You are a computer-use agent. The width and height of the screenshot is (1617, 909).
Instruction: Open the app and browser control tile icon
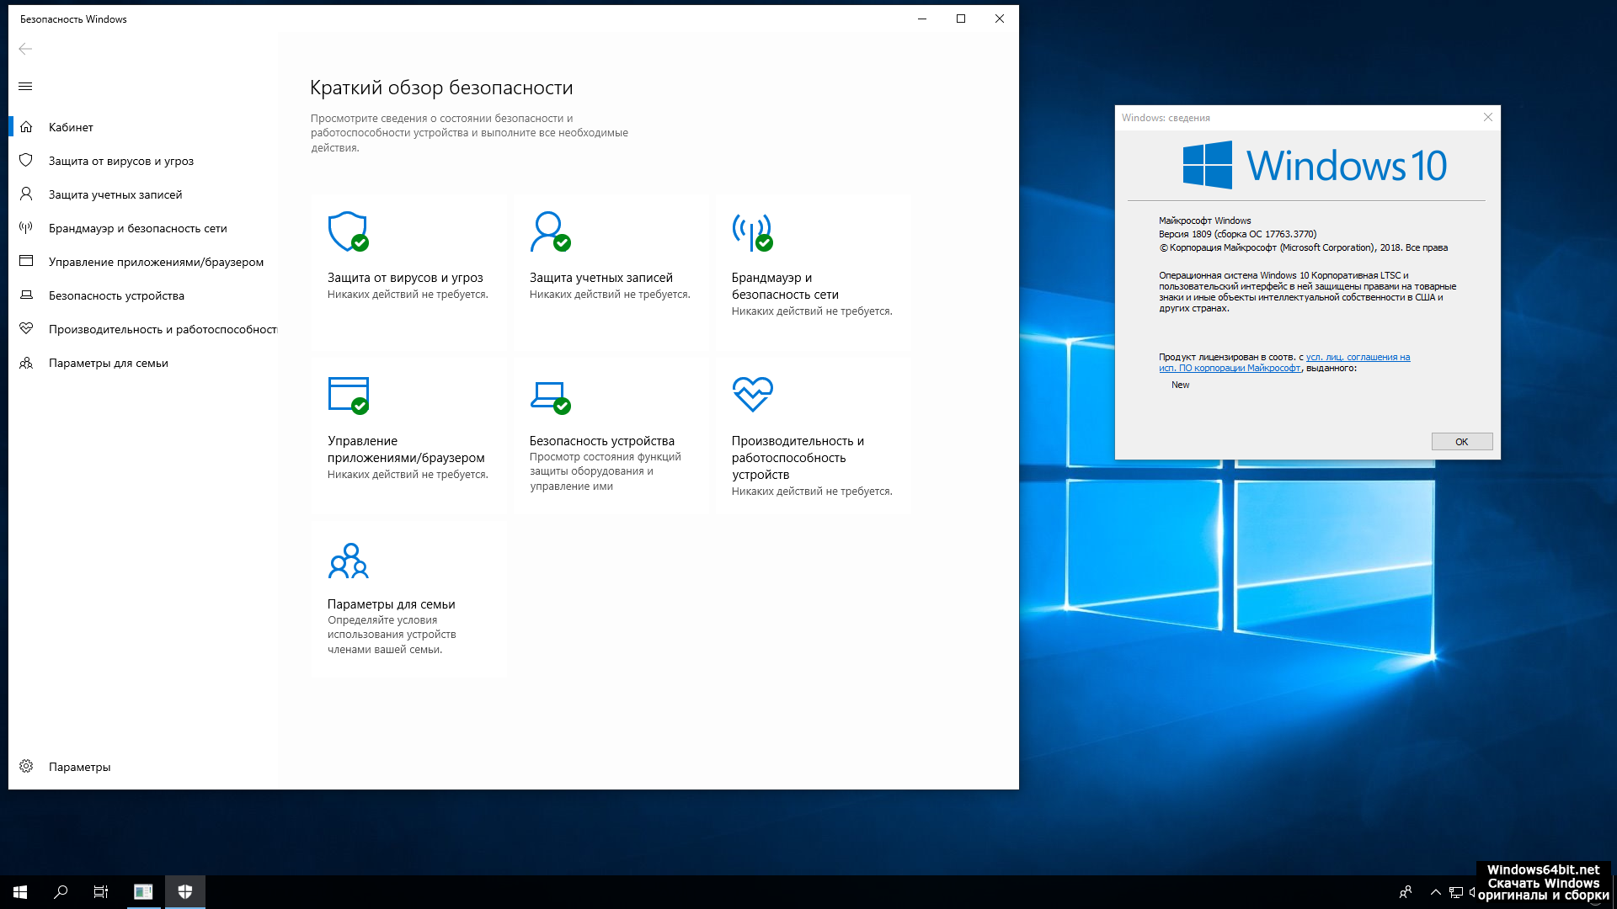348,395
